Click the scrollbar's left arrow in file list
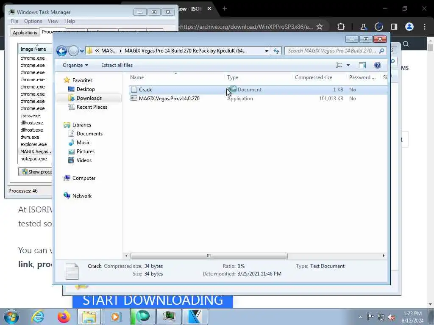The height and width of the screenshot is (325, 434). 126,256
